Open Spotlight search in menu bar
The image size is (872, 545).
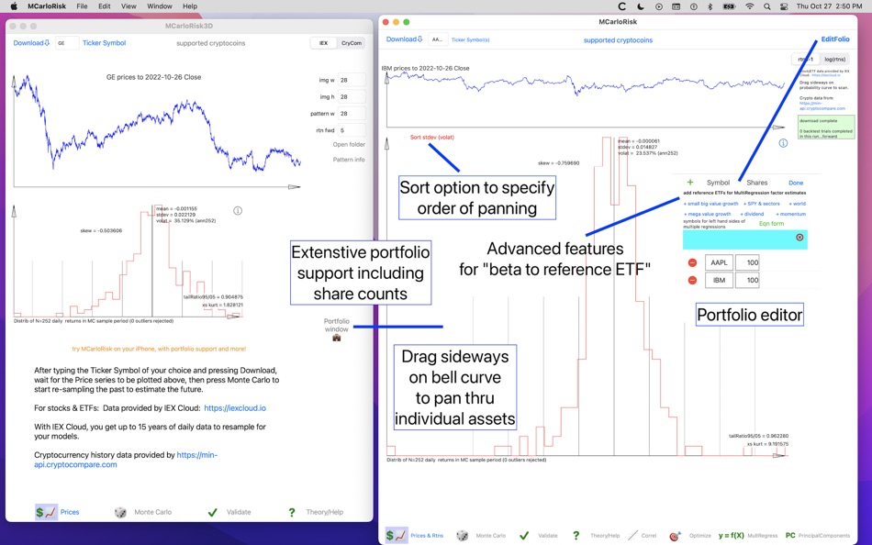coord(766,6)
